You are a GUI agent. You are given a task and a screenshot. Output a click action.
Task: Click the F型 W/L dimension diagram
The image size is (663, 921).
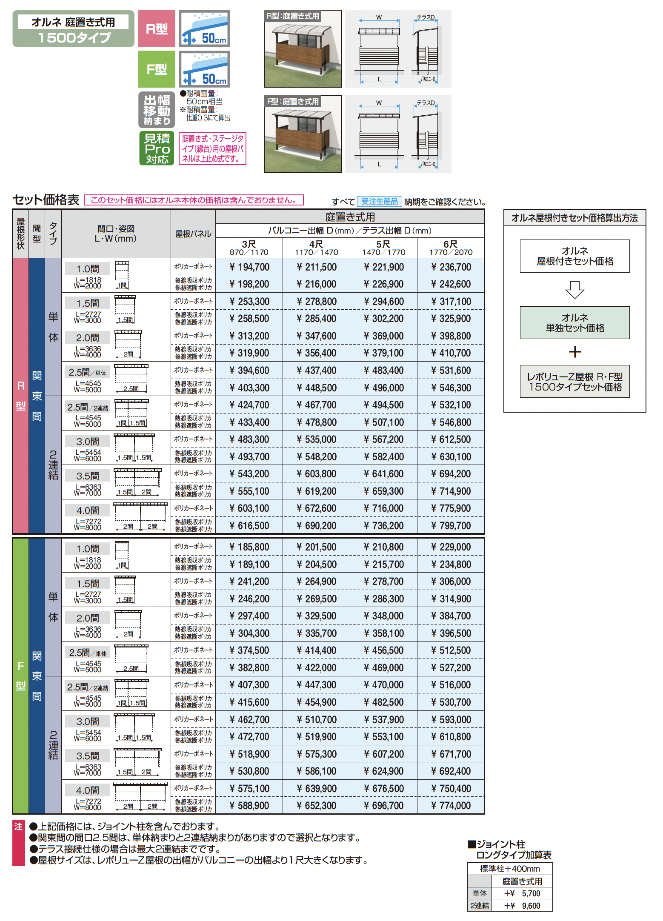pos(398,134)
